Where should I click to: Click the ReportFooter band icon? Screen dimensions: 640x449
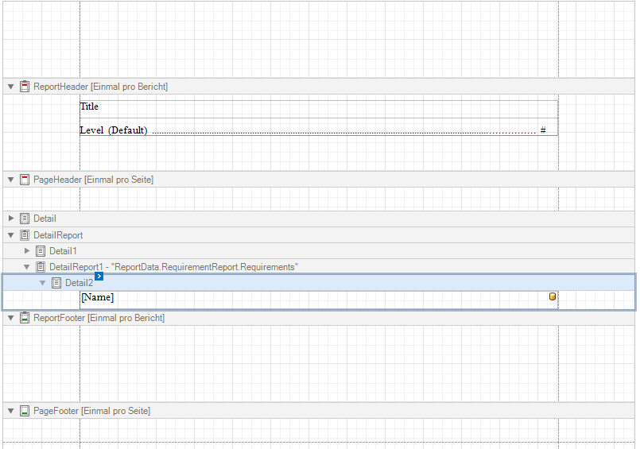pyautogui.click(x=25, y=318)
